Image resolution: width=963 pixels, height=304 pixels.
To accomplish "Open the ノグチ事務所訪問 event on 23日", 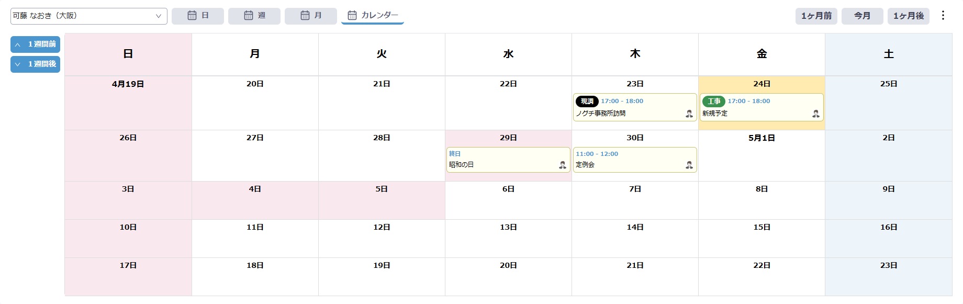I will point(635,107).
